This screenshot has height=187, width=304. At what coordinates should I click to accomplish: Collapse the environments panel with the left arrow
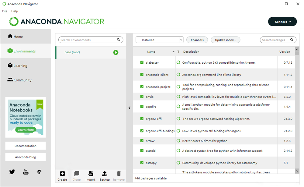(130, 108)
